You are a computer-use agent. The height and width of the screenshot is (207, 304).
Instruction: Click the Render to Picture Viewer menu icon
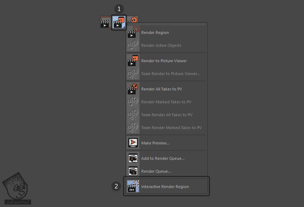coord(133,61)
